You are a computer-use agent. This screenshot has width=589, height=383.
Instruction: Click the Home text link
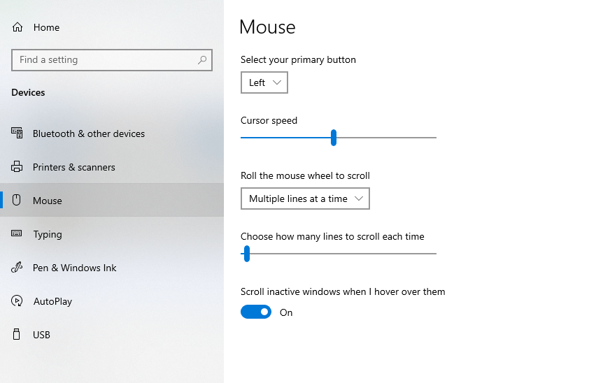point(46,27)
